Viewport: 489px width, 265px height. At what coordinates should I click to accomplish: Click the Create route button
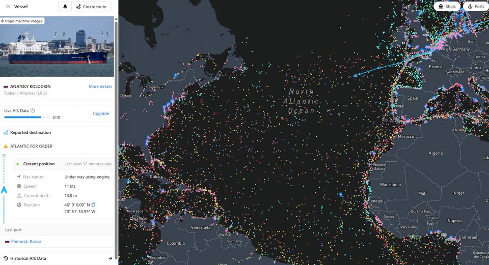[91, 7]
